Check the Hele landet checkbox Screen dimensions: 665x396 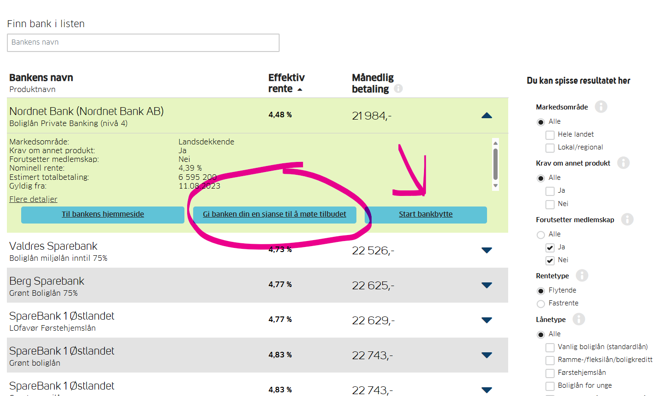point(550,135)
